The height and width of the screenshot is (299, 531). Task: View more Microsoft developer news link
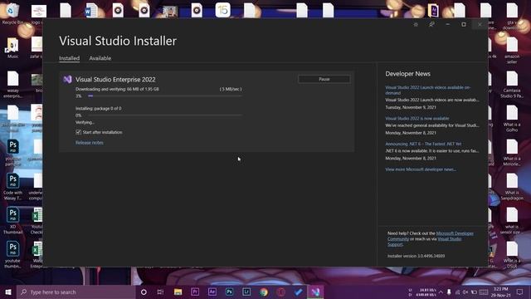(x=421, y=169)
